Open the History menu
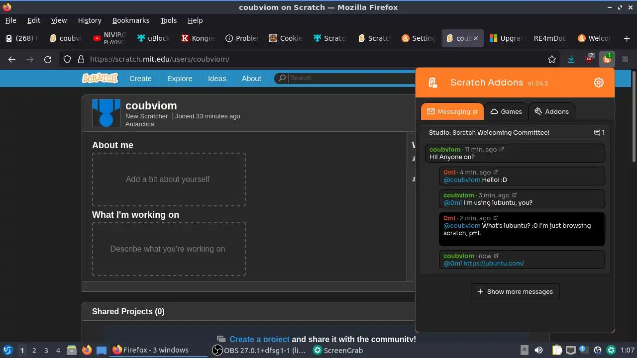This screenshot has height=358, width=637. [x=90, y=20]
